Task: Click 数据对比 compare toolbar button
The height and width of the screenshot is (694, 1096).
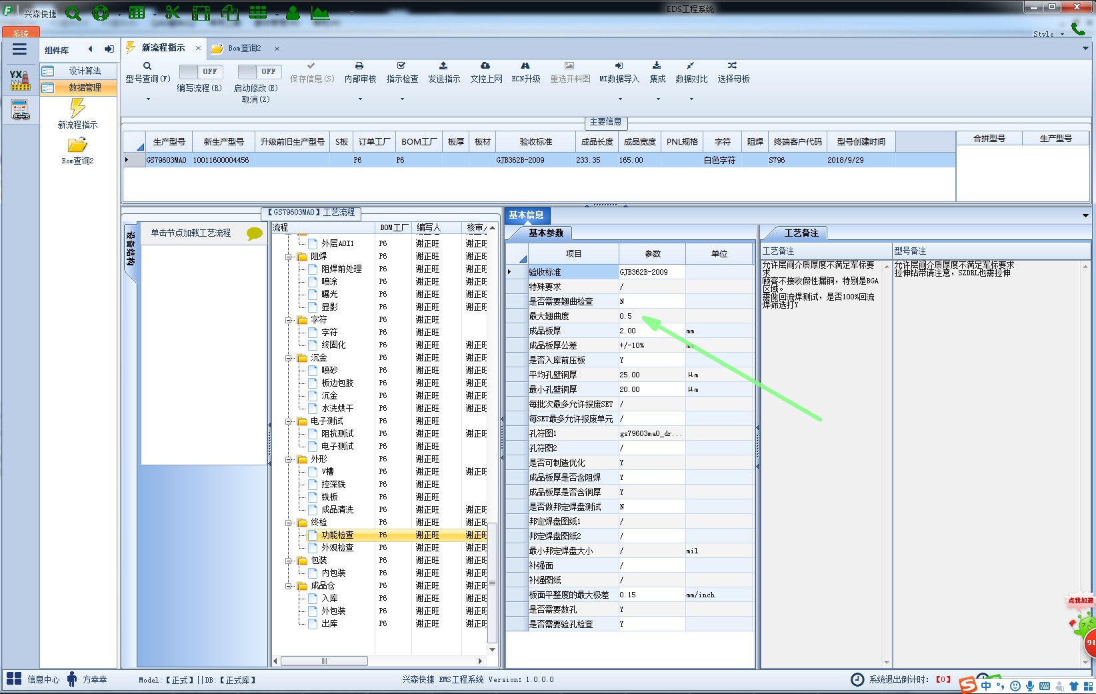Action: click(691, 73)
